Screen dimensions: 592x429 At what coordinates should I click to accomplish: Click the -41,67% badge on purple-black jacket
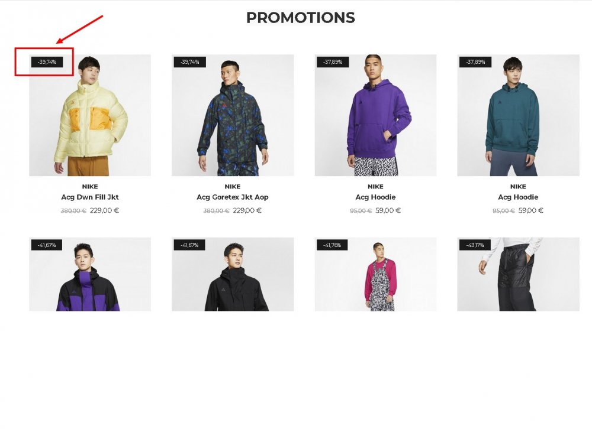(x=46, y=245)
